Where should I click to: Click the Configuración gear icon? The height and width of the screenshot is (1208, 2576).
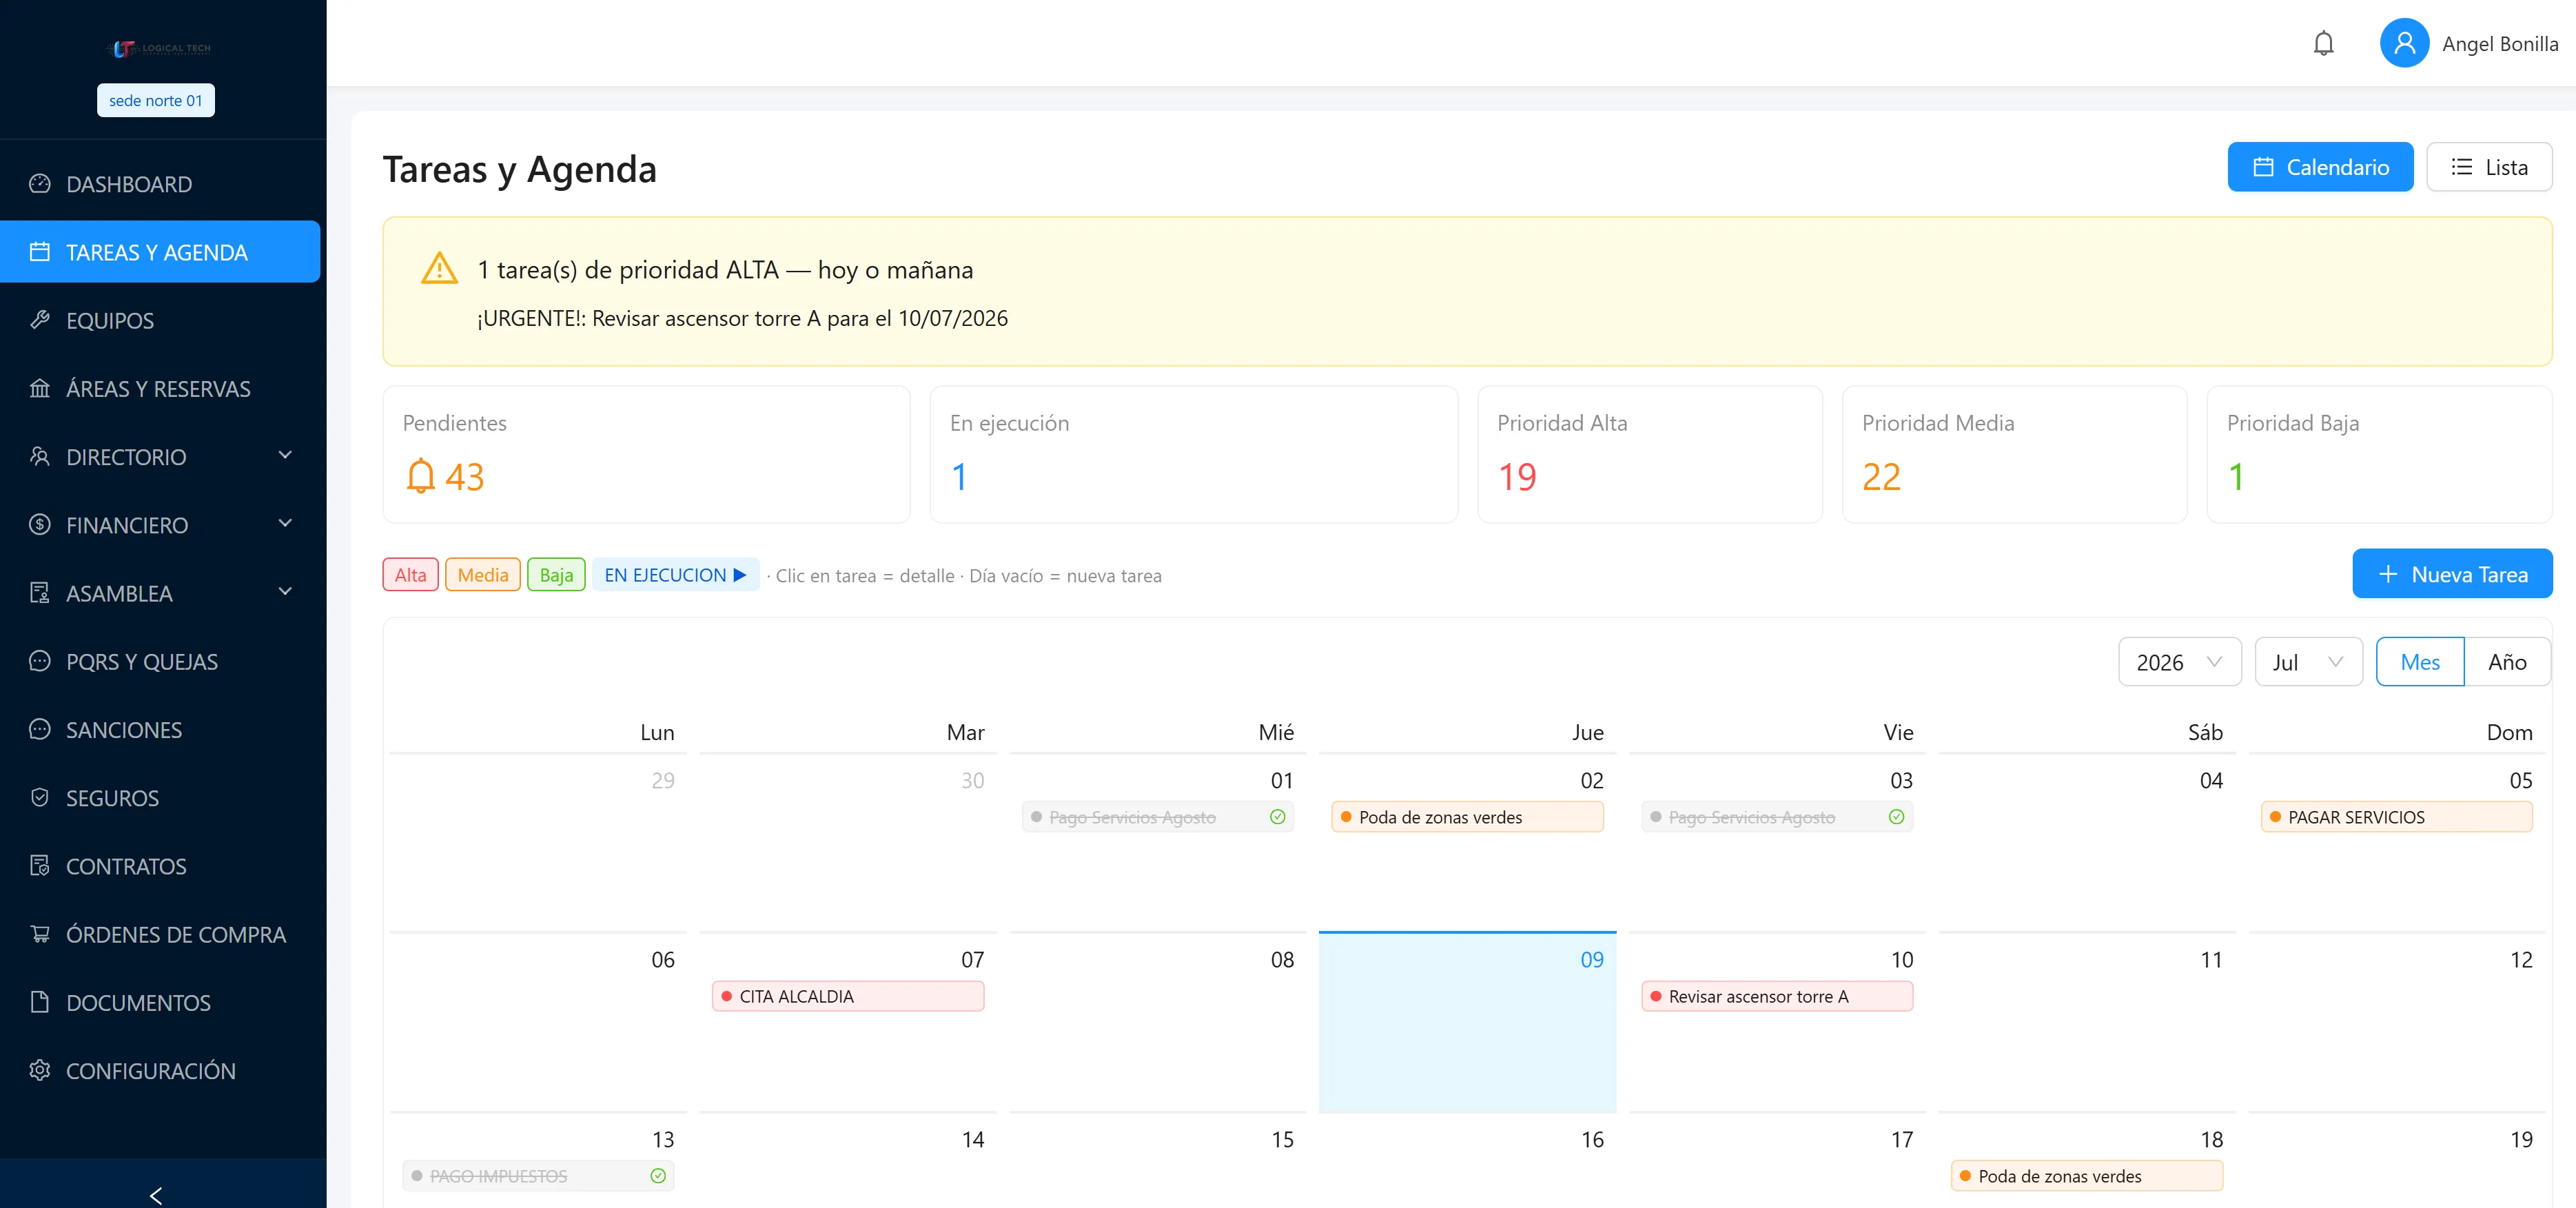coord(40,1070)
